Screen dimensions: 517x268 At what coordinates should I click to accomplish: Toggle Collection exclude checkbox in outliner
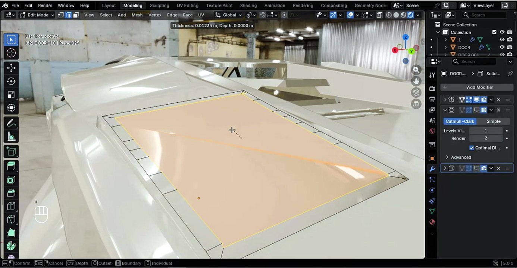494,32
